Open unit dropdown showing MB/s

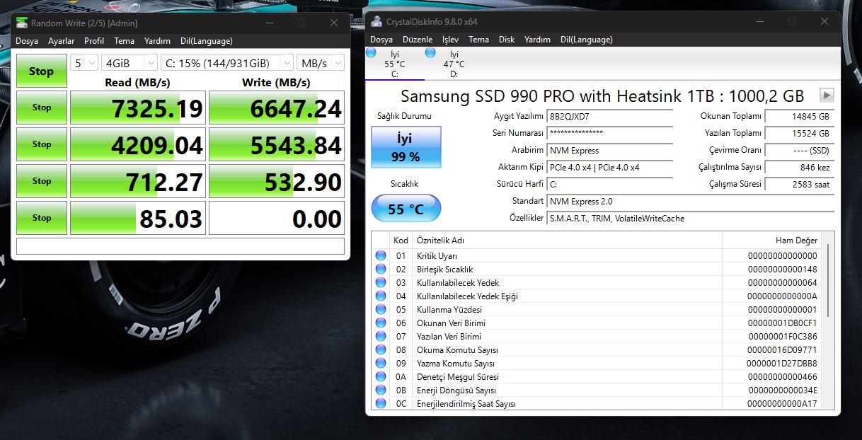[321, 63]
